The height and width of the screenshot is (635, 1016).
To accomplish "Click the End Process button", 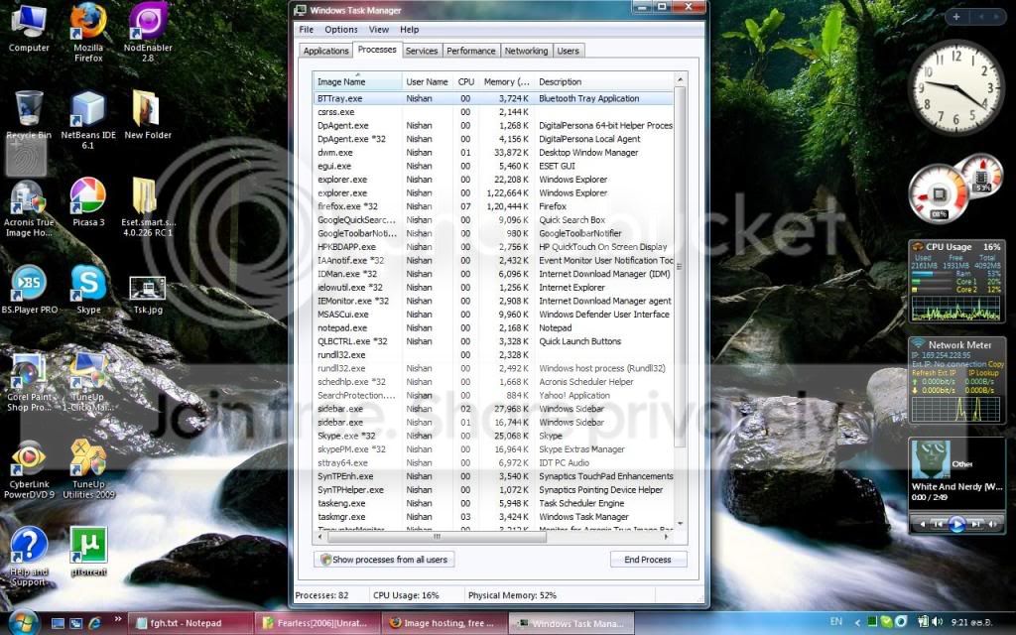I will pyautogui.click(x=648, y=560).
